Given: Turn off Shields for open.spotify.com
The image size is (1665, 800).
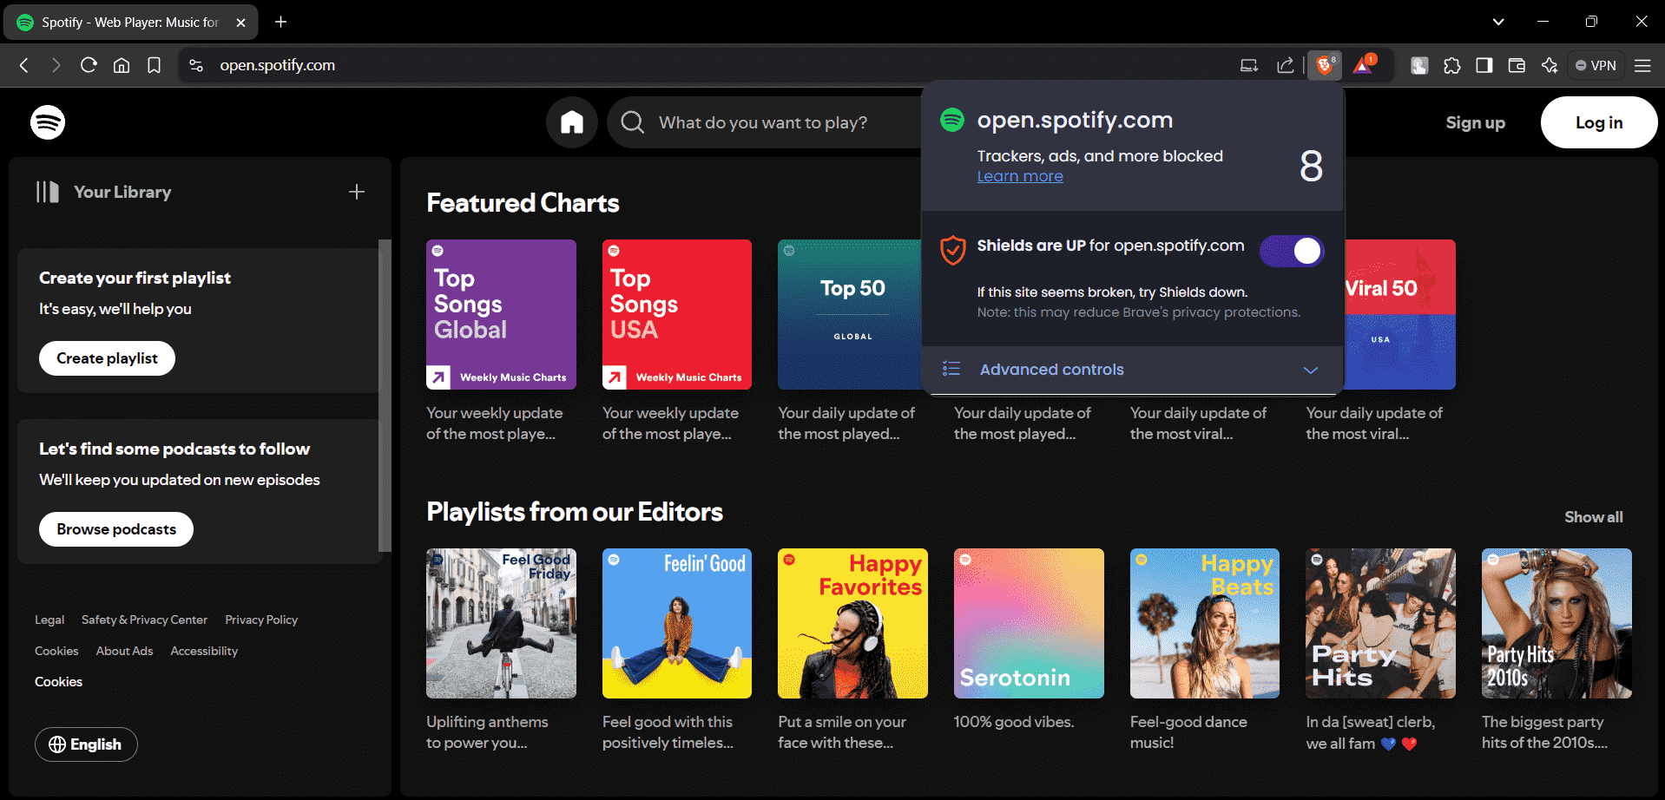Looking at the screenshot, I should (1292, 251).
